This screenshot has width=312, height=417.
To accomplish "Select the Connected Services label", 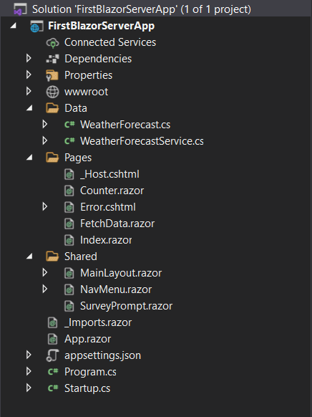I will [x=110, y=42].
